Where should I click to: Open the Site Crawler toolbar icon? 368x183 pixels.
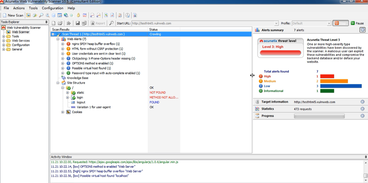point(35,15)
